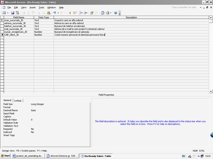Click the Start button

pyautogui.click(x=5, y=156)
